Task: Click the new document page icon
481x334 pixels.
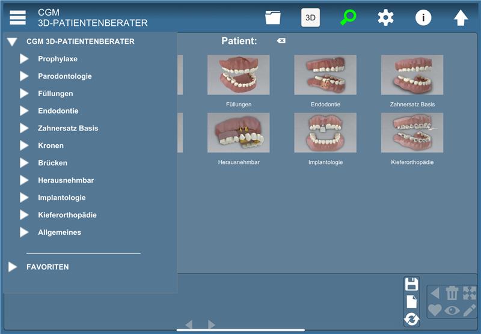Action: coord(412,302)
